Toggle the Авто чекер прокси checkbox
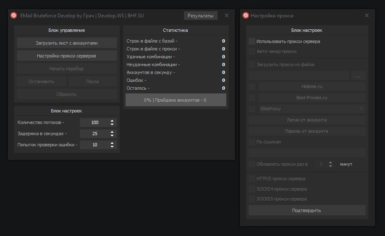The height and width of the screenshot is (236, 385). click(252, 51)
